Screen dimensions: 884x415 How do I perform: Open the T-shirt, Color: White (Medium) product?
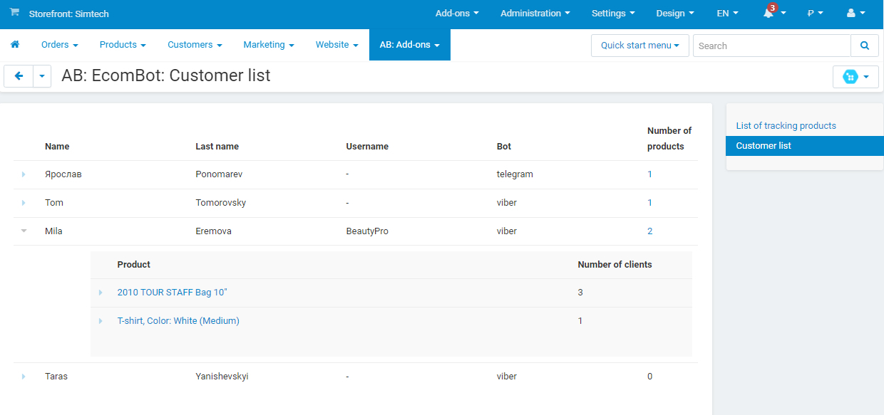(x=178, y=320)
